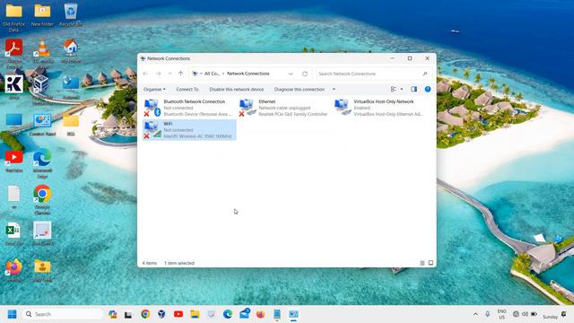
Task: Open VirtualBox from the taskbar
Action: 161,314
